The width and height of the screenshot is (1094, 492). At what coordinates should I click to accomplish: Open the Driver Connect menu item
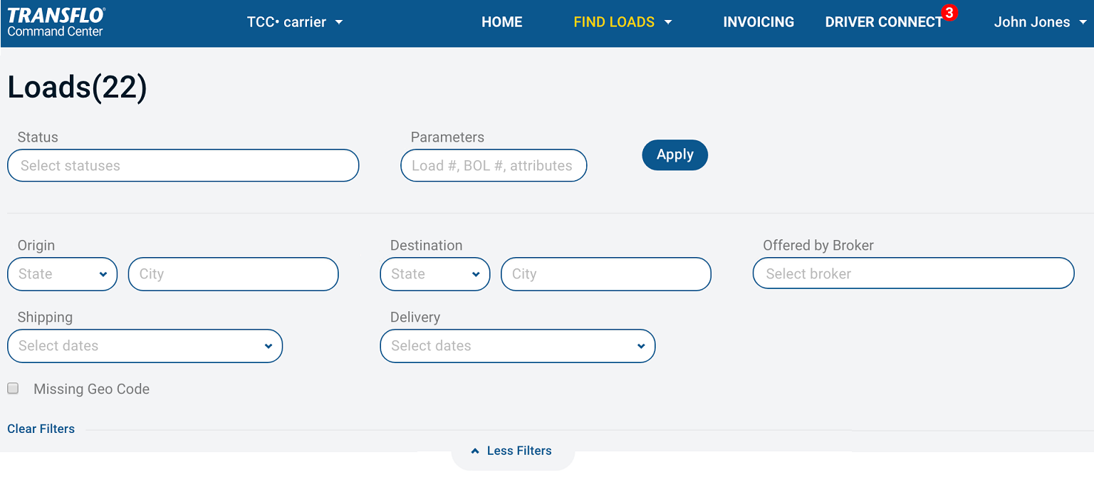884,22
